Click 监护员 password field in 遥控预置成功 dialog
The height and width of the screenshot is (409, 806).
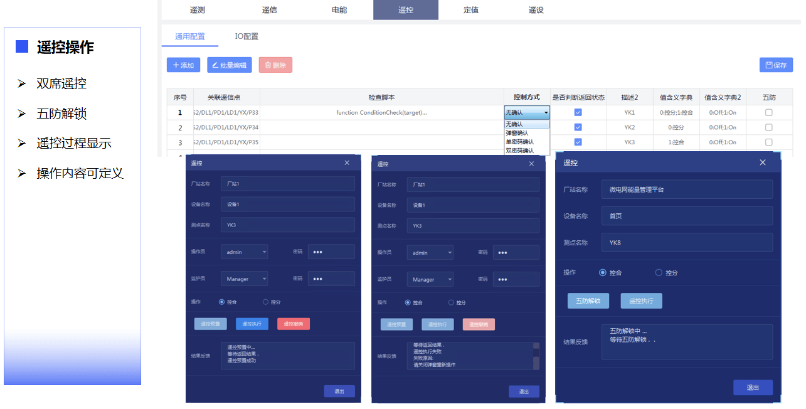point(331,279)
